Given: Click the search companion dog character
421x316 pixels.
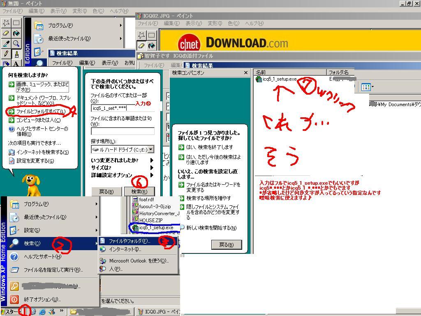Looking at the screenshot, I should click(31, 185).
